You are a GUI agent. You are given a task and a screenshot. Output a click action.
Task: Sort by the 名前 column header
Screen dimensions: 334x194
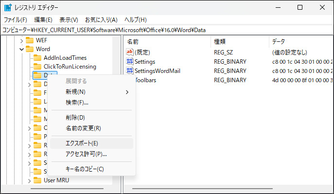click(x=167, y=41)
